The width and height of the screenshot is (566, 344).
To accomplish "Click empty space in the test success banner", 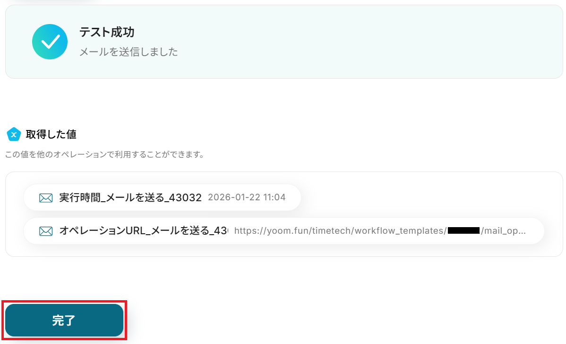I will point(361,42).
